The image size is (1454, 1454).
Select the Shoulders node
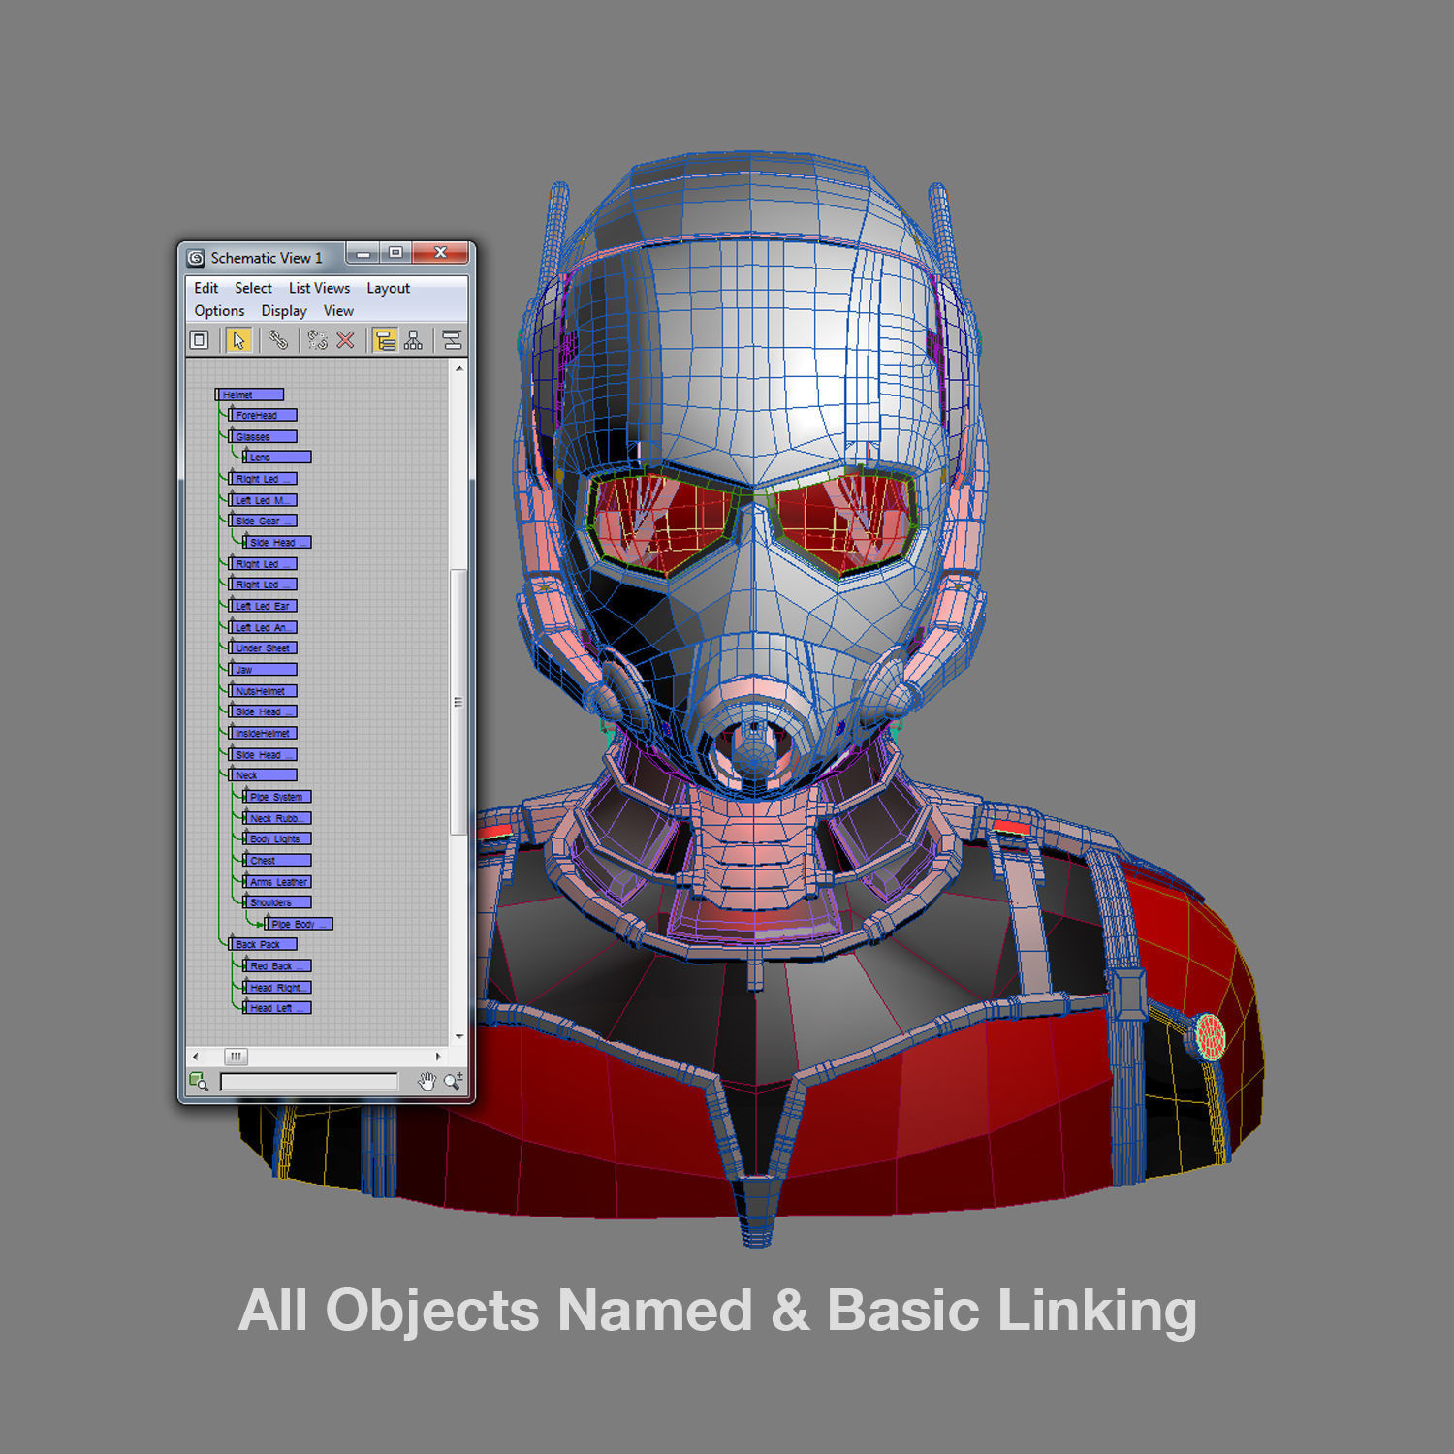[x=277, y=902]
